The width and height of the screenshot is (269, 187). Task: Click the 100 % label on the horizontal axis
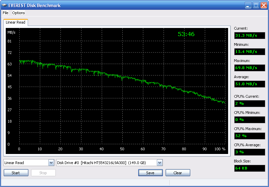tap(220, 149)
